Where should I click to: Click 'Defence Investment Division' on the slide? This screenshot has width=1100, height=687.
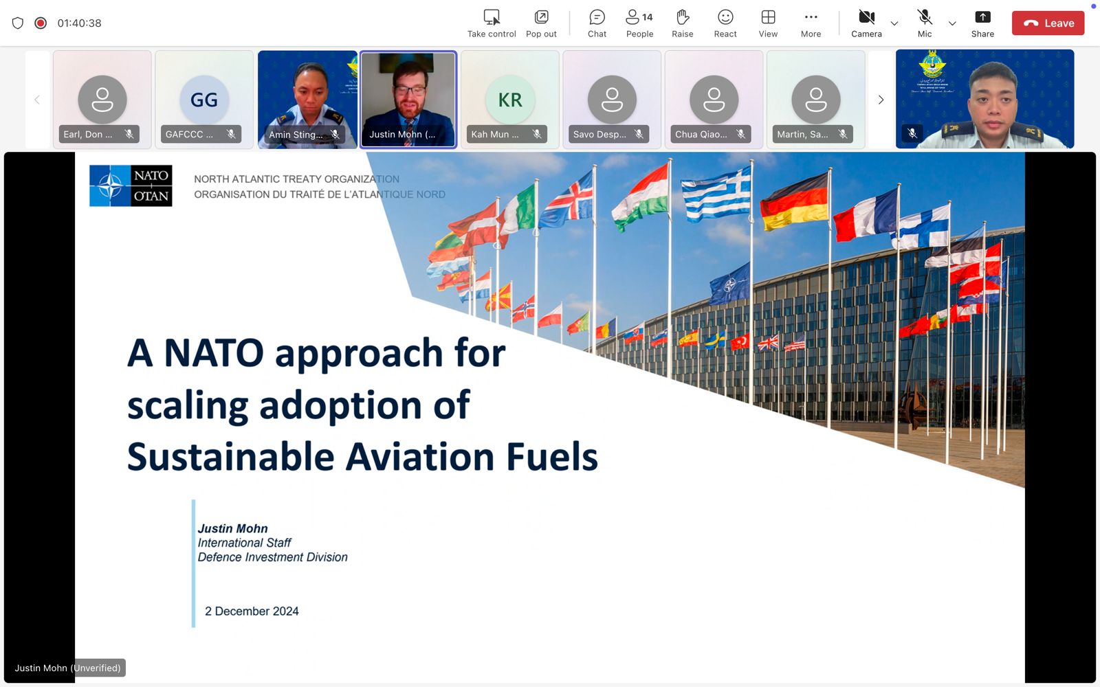click(x=272, y=557)
